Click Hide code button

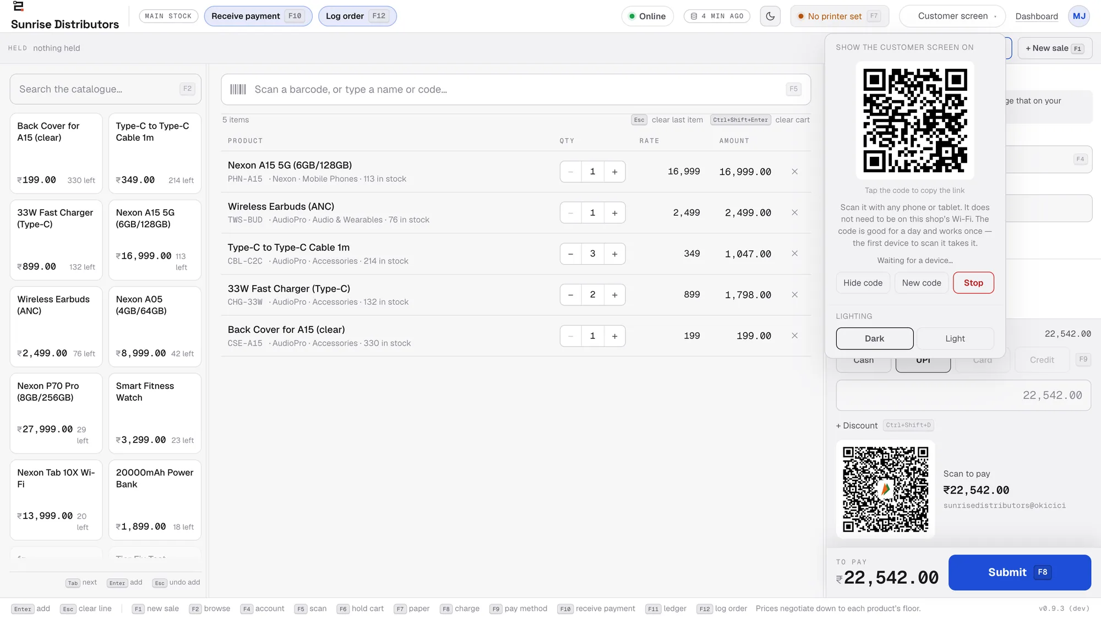(863, 283)
